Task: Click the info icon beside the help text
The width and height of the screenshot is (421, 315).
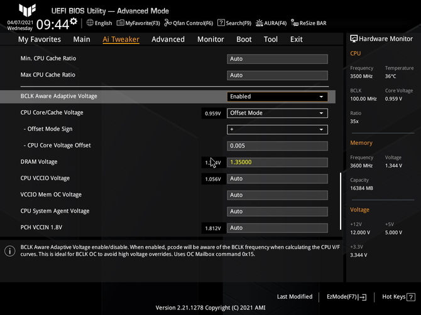Action: [10, 251]
